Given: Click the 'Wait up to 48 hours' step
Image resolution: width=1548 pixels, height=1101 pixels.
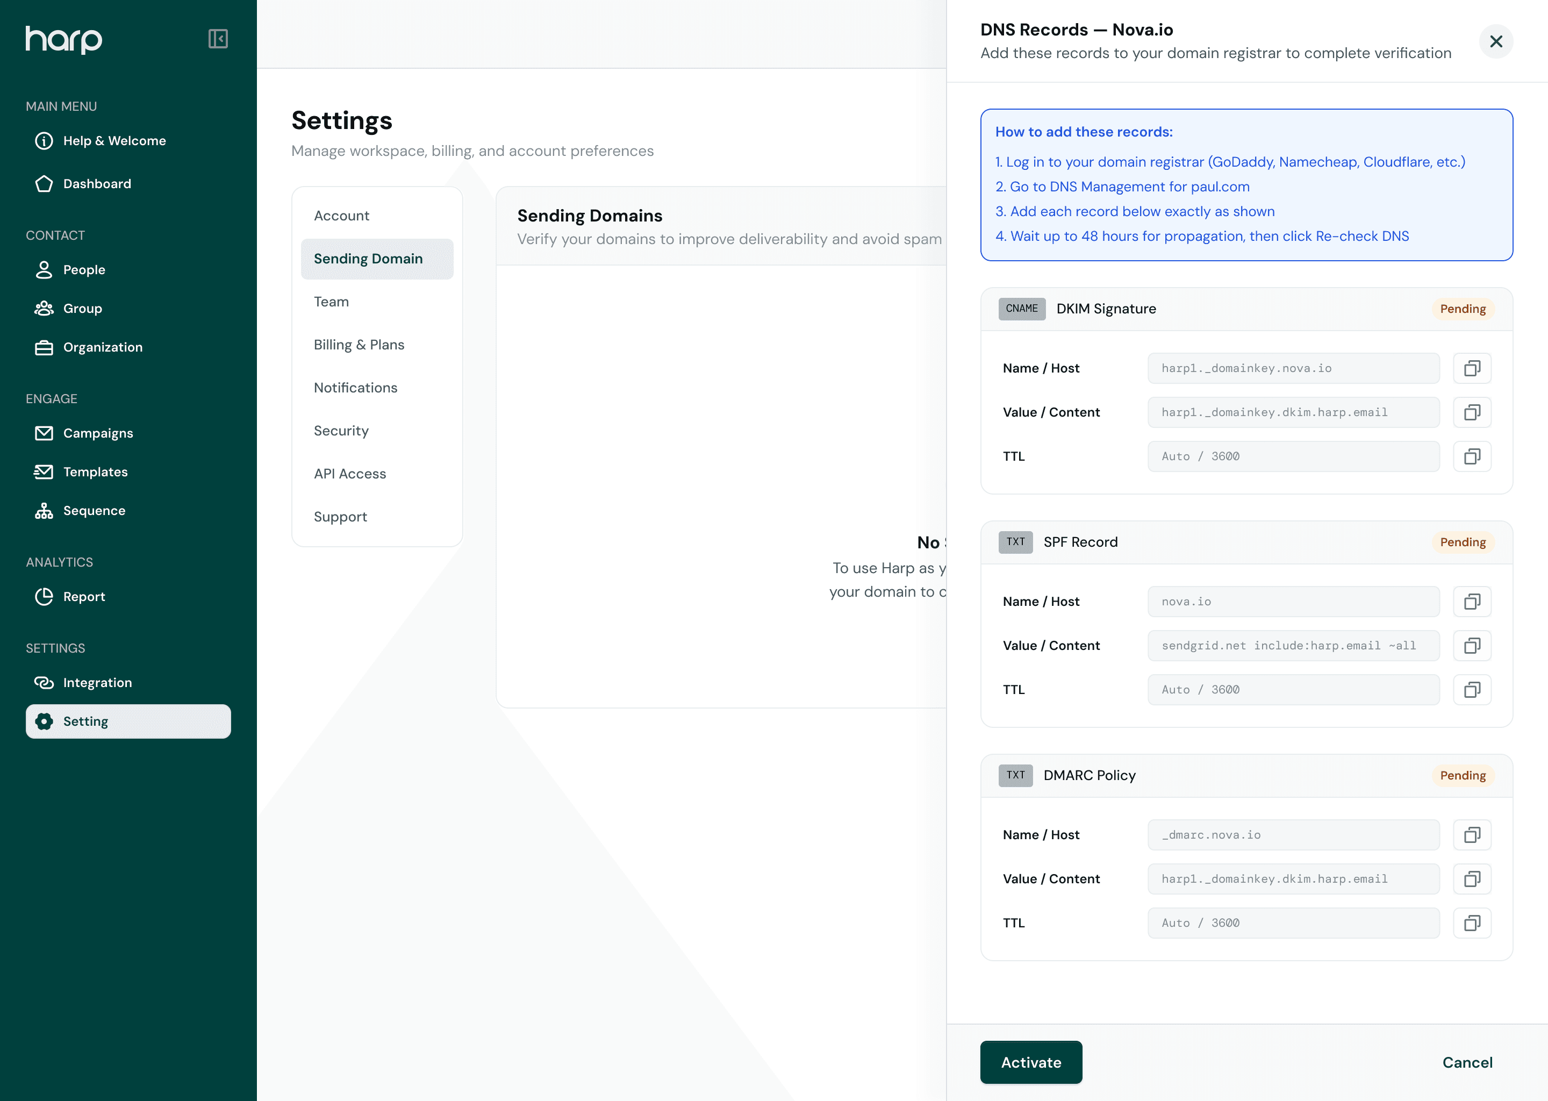Looking at the screenshot, I should tap(1202, 237).
